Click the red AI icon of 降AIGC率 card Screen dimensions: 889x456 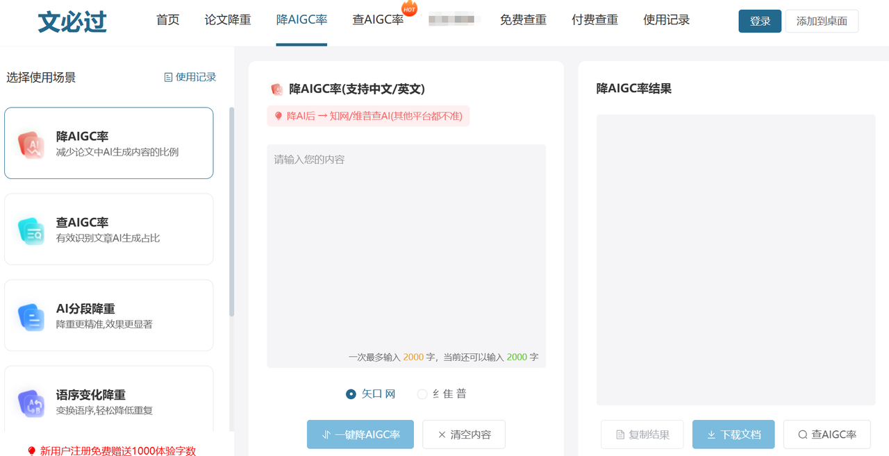pos(31,144)
